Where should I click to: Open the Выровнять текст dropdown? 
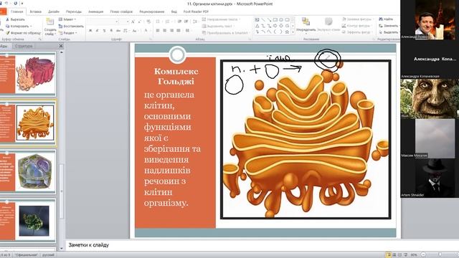tap(219, 26)
